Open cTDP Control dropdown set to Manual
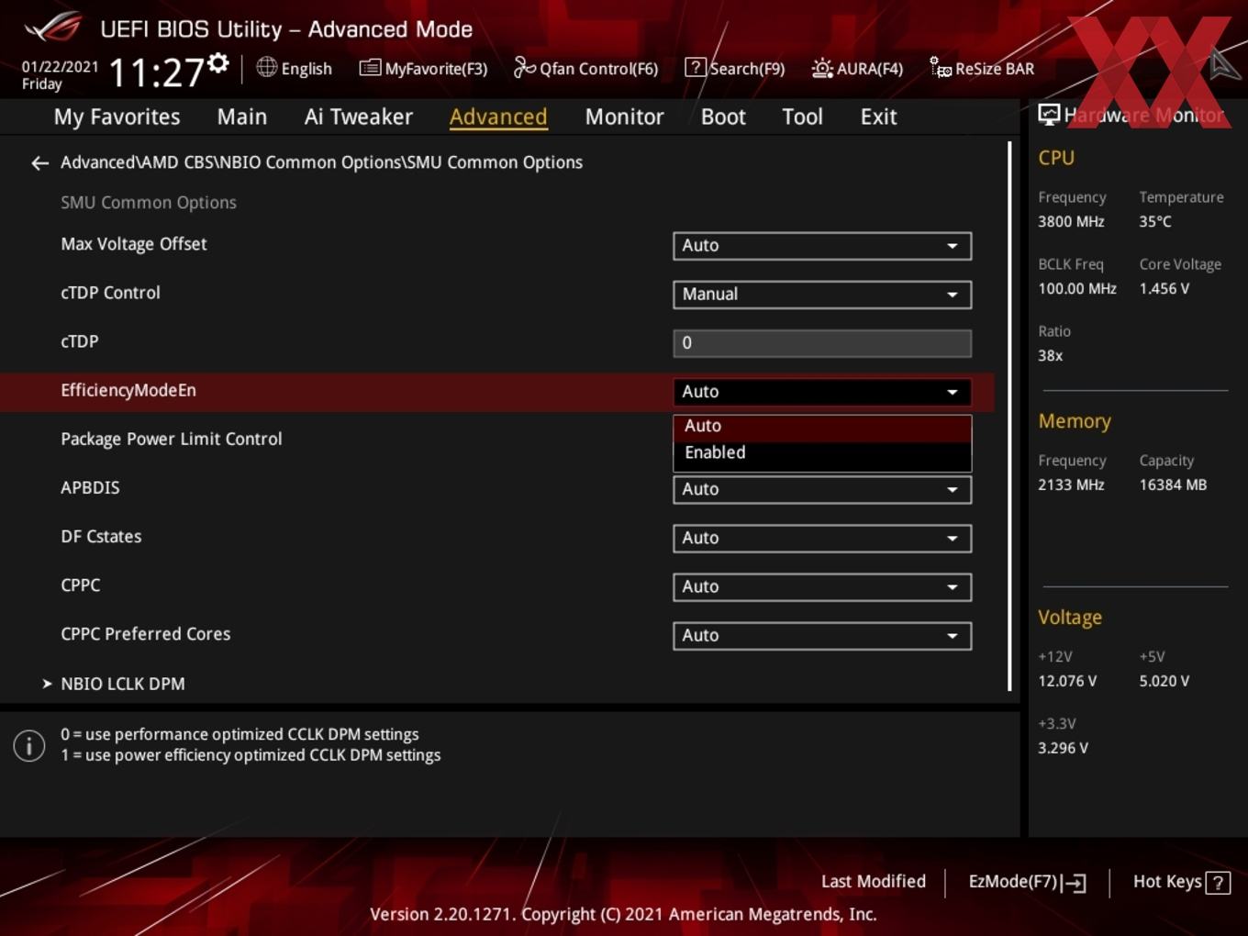Image resolution: width=1248 pixels, height=936 pixels. pos(822,294)
